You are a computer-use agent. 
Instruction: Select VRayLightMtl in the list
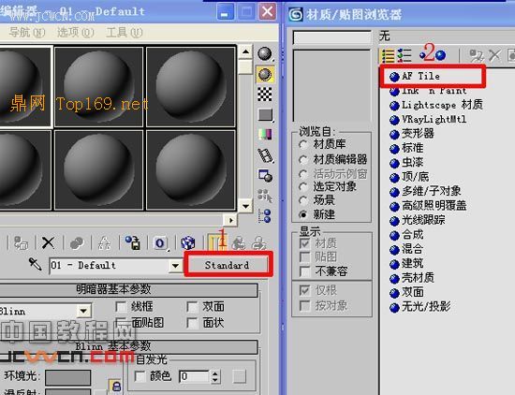pyautogui.click(x=428, y=119)
